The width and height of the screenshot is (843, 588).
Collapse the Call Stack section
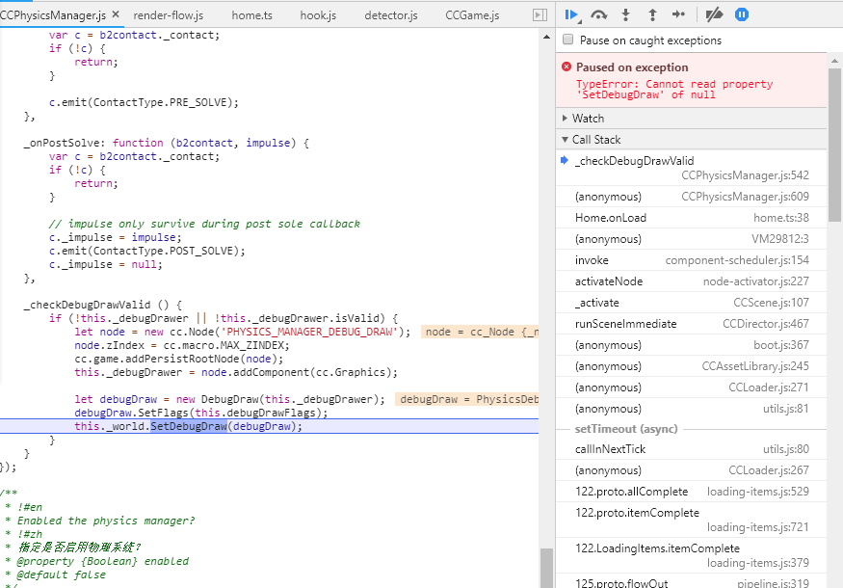[595, 140]
